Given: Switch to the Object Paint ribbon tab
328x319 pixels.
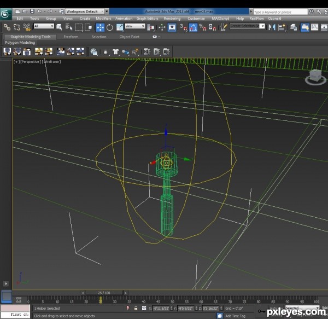Looking at the screenshot, I should pos(129,37).
